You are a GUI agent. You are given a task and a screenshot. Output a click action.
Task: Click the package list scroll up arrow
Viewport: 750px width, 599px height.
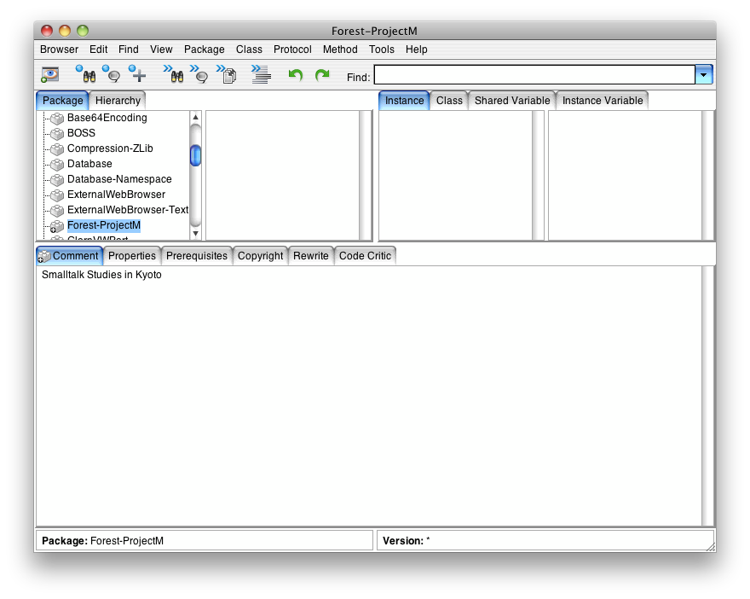196,117
